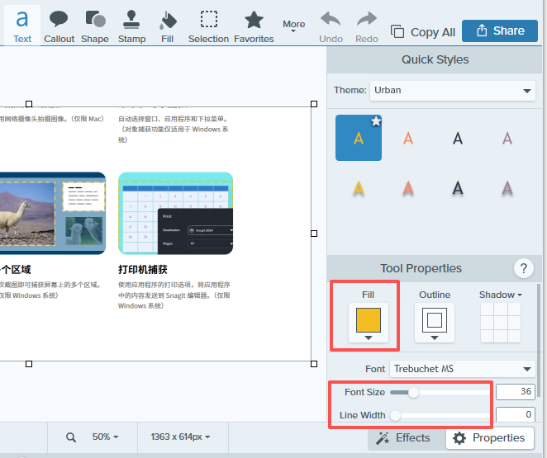Choose the mauve A style without shadow

point(507,139)
